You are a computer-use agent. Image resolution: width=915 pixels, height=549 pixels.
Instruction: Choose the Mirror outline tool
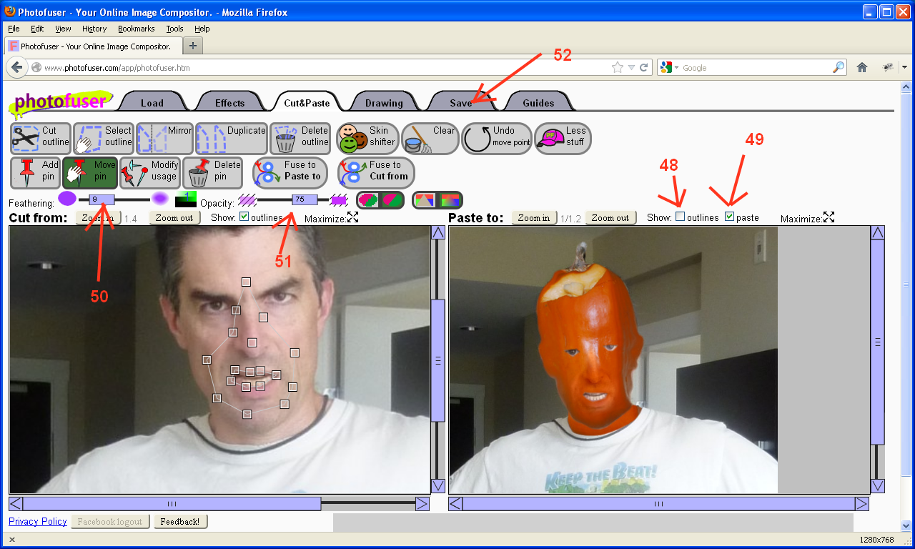point(164,138)
